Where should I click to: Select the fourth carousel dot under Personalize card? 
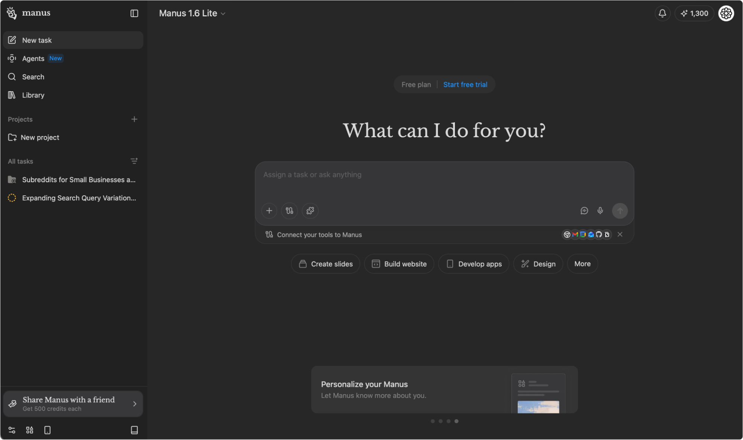456,421
